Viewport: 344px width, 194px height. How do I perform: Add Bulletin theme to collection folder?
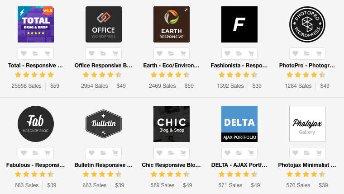104,153
